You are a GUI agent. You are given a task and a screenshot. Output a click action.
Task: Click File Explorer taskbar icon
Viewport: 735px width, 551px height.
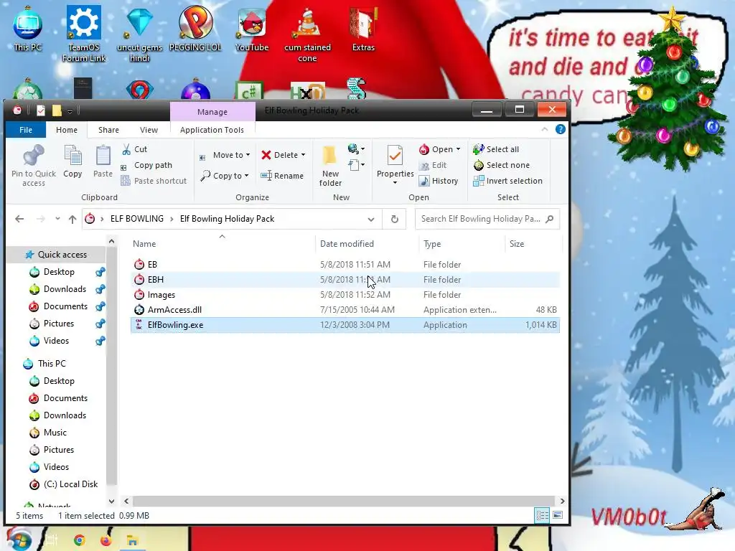click(x=132, y=540)
